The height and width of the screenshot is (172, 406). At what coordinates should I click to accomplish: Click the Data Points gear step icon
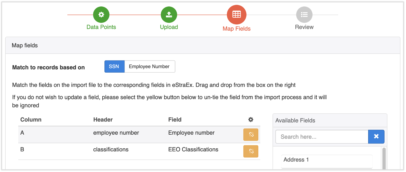(101, 15)
